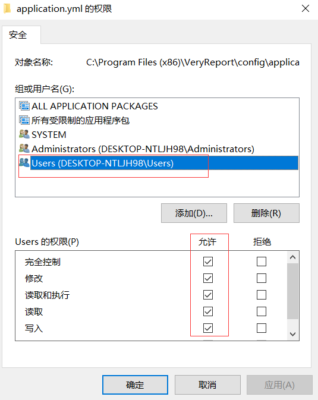Screen dimensions: 318x400
Task: Switch to the 安全 tab
Action: point(18,35)
